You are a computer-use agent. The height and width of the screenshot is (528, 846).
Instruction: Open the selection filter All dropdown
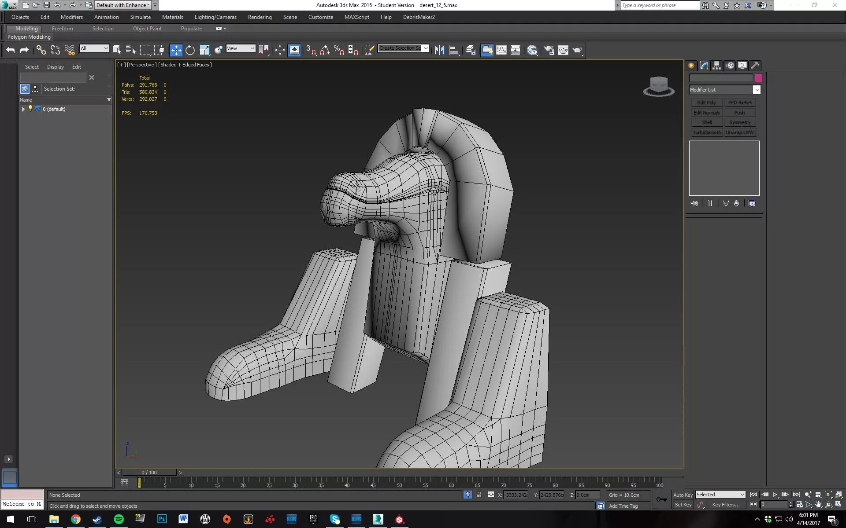[x=94, y=48]
